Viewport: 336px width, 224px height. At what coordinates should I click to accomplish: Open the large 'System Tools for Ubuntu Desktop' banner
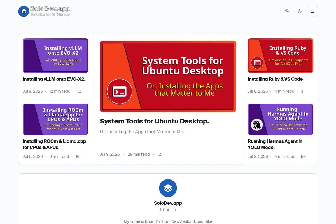point(168,76)
